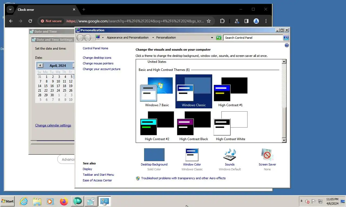This screenshot has width=346, height=207.
Task: Click the muted volume tray icon
Action: click(x=307, y=201)
